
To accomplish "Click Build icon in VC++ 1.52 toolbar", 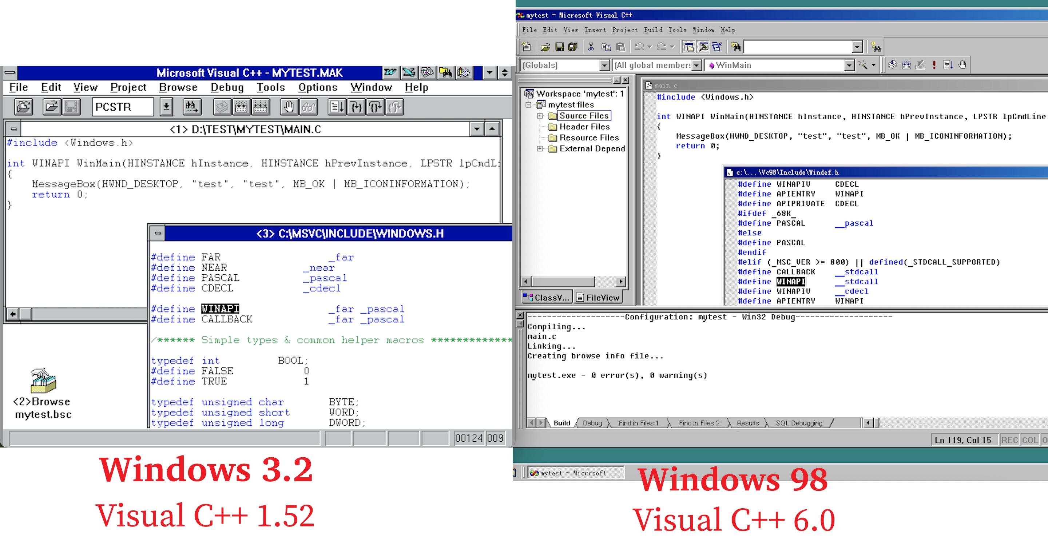I will coord(241,107).
